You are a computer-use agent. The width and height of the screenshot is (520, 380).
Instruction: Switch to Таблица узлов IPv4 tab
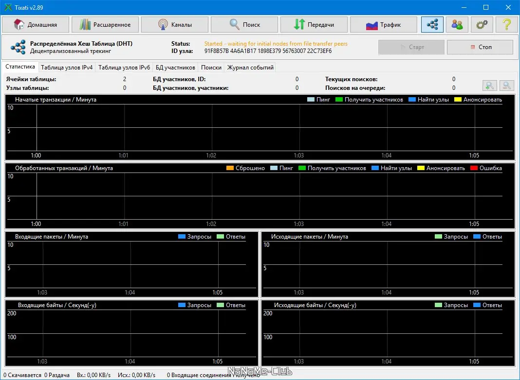coord(67,68)
